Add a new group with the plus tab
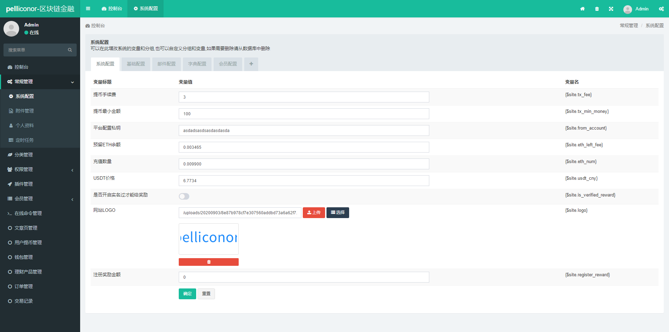 coord(251,64)
